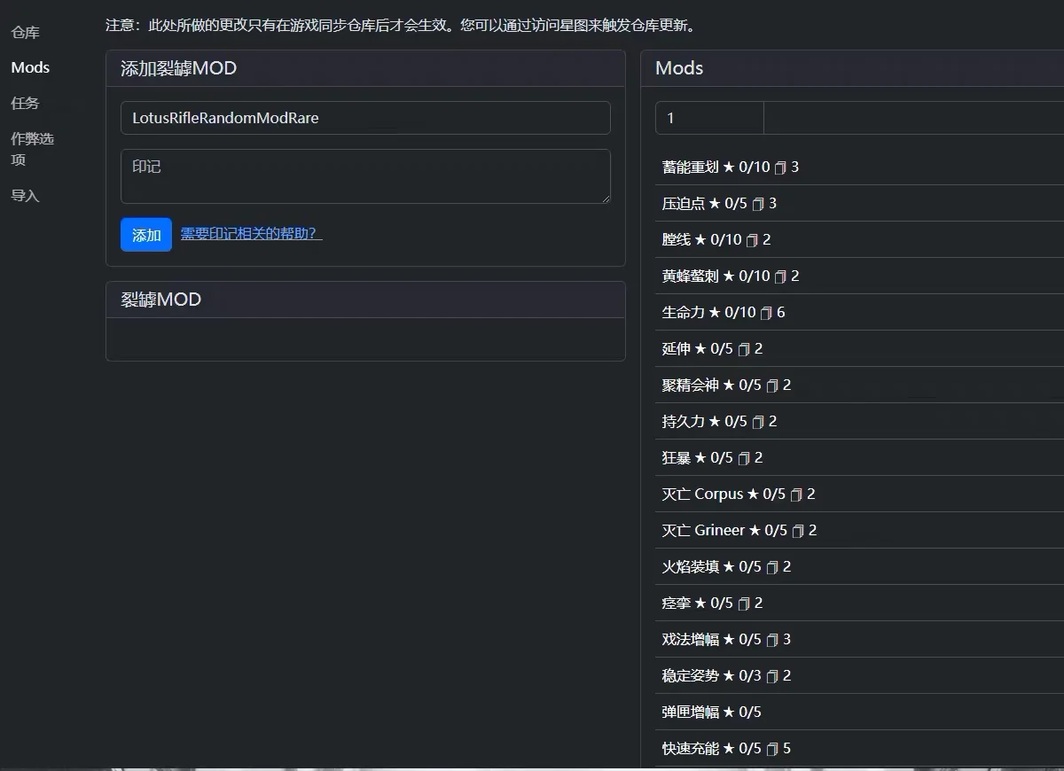The height and width of the screenshot is (771, 1064).
Task: Click the copy icon next to 生命力
Action: [764, 313]
